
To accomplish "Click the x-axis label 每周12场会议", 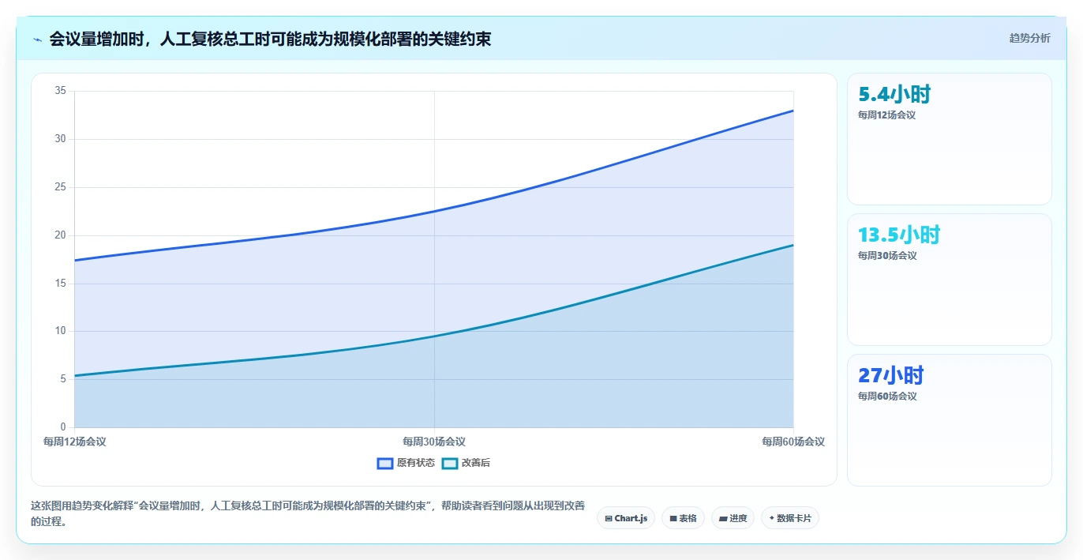I will [x=74, y=442].
